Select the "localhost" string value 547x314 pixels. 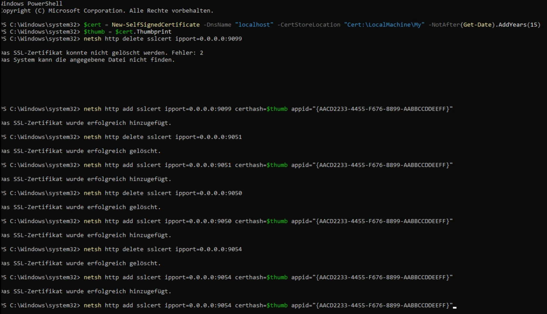coord(254,25)
